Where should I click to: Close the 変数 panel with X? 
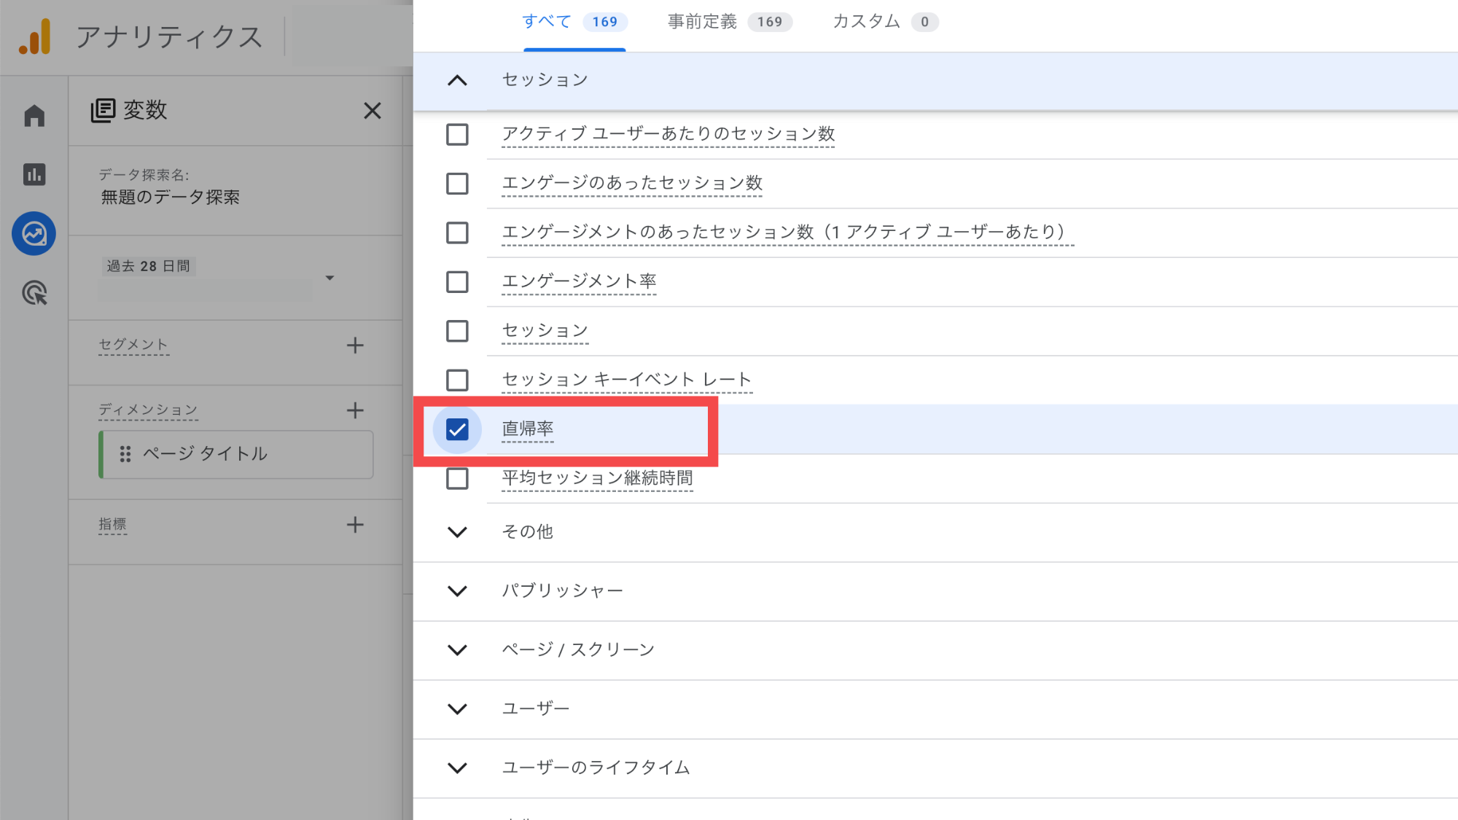point(373,111)
